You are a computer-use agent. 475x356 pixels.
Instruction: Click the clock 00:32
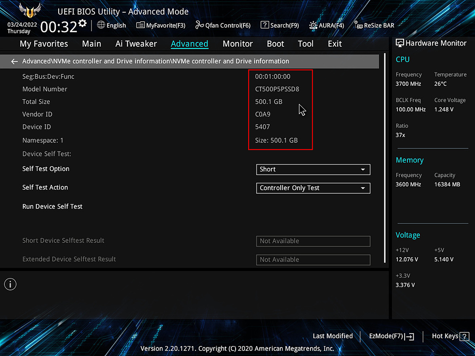pyautogui.click(x=59, y=27)
